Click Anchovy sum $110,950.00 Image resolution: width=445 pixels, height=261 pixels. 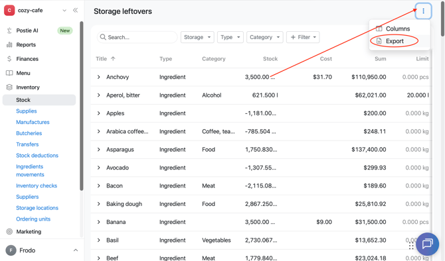click(x=369, y=77)
